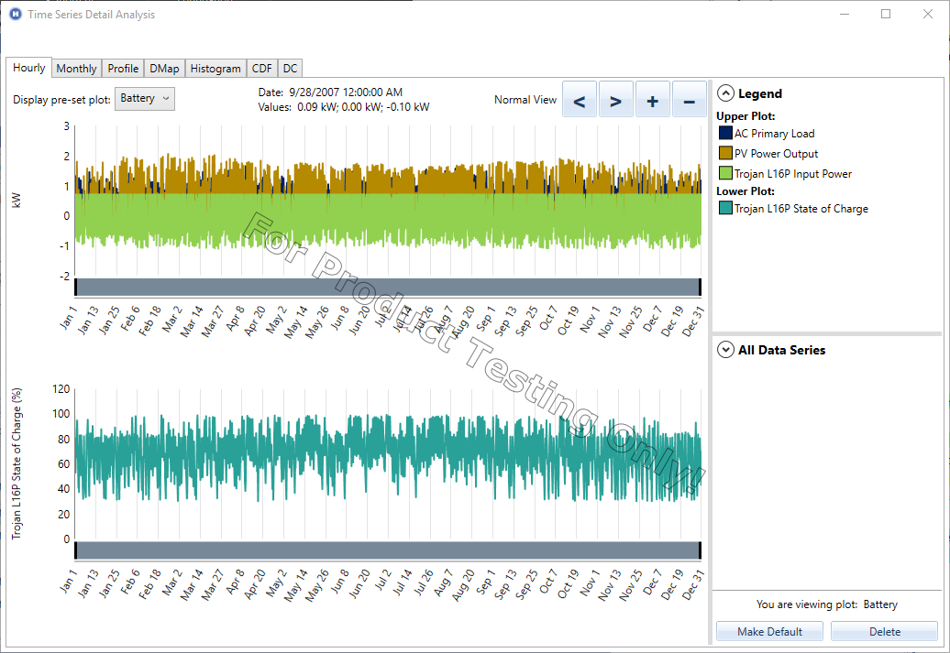Zoom in using the plus button
Viewport: 950px width, 653px height.
point(652,100)
